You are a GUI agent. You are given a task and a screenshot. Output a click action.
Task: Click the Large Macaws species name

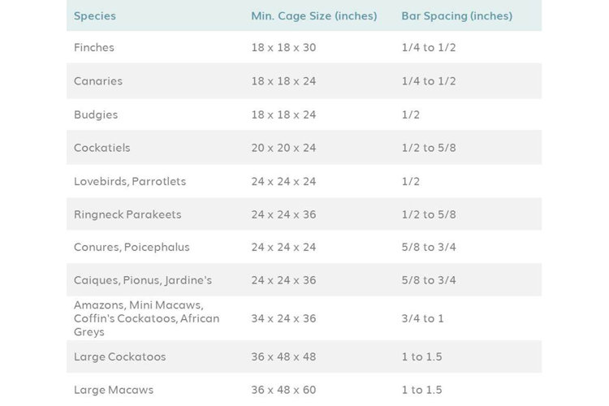(114, 390)
